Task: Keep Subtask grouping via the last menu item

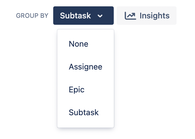Action: (x=86, y=112)
